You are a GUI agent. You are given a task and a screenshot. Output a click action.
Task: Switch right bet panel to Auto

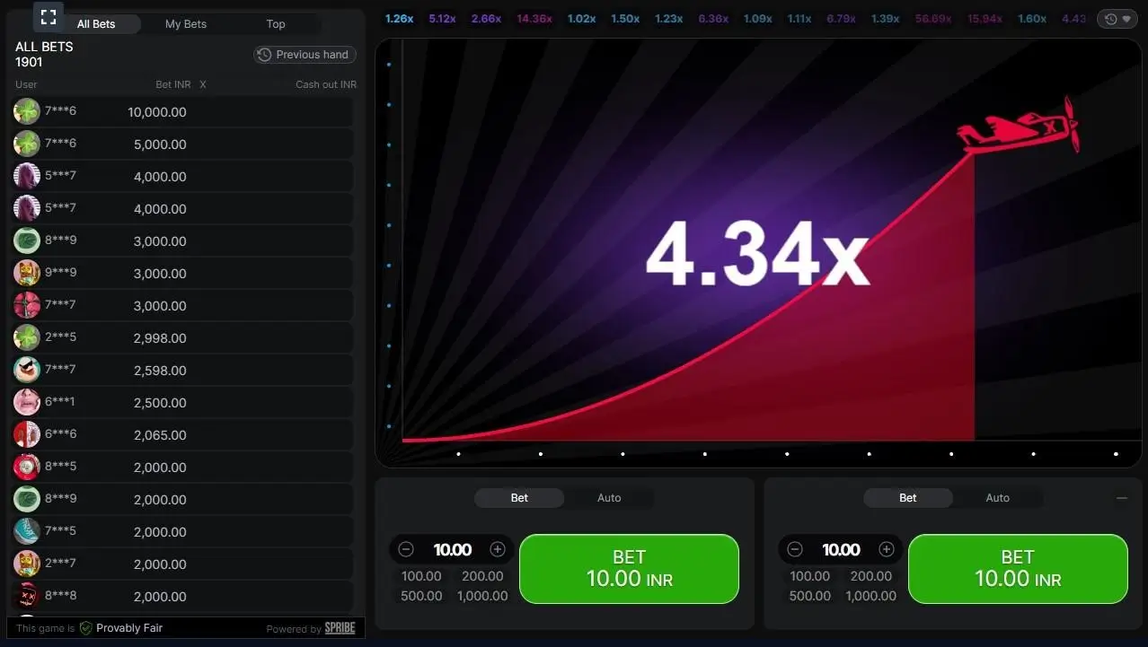point(997,498)
